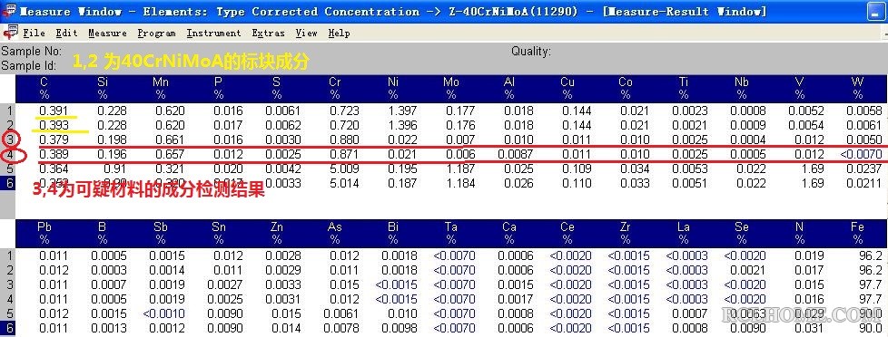Screen dimensions: 888x337
Task: Select the Mo % column header
Action: point(450,88)
